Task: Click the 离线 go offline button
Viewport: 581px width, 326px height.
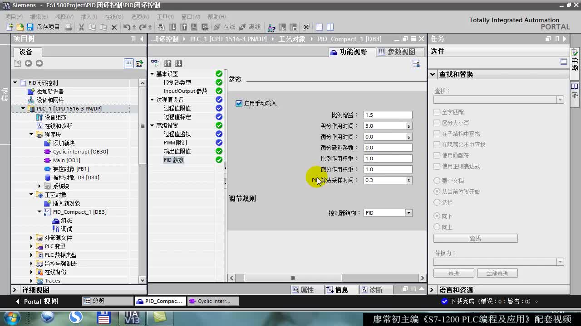Action: (250, 27)
